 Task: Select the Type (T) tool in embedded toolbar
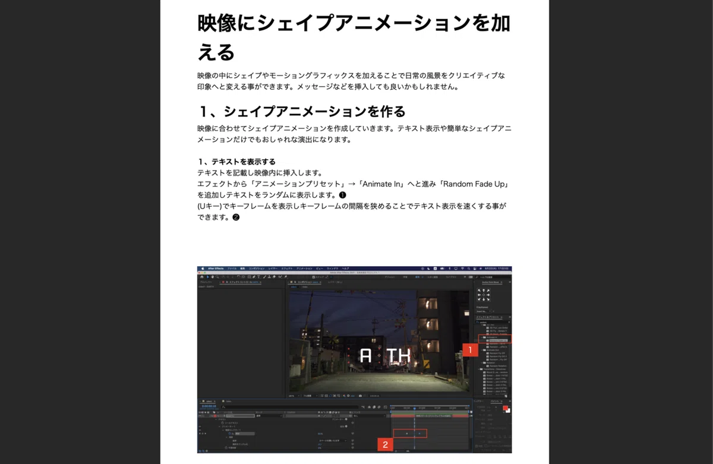coord(258,277)
